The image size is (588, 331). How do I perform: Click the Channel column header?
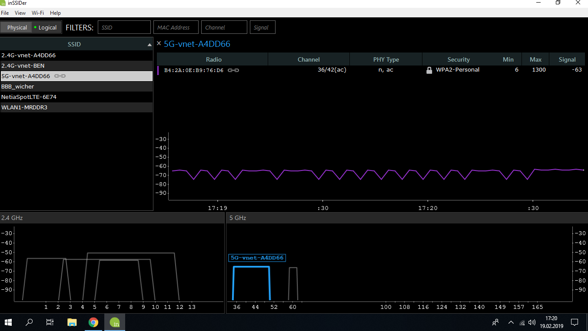point(309,59)
